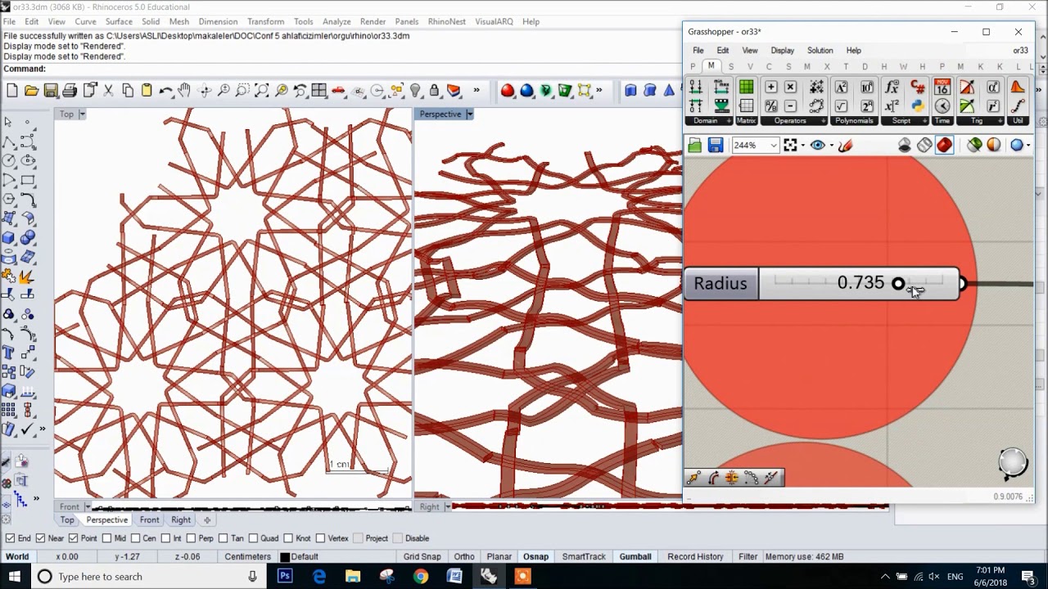The image size is (1048, 589).
Task: Enable the Perp osnap checkbox
Action: 191,538
